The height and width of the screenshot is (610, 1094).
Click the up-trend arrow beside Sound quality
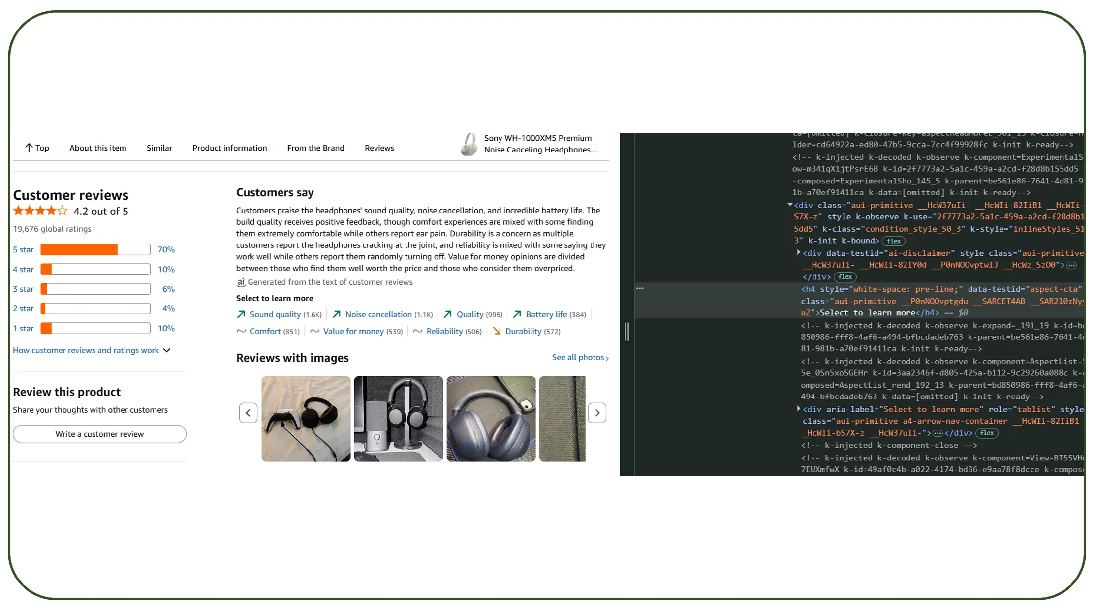[x=241, y=314]
